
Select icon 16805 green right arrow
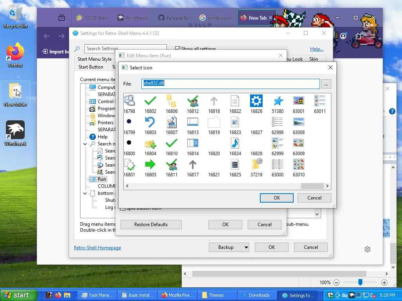click(150, 164)
